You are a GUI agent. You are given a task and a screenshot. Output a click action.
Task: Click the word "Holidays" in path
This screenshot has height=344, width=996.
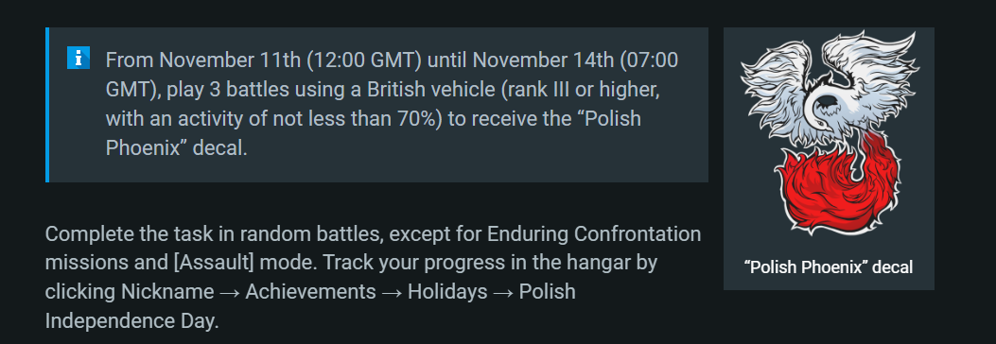coord(447,292)
